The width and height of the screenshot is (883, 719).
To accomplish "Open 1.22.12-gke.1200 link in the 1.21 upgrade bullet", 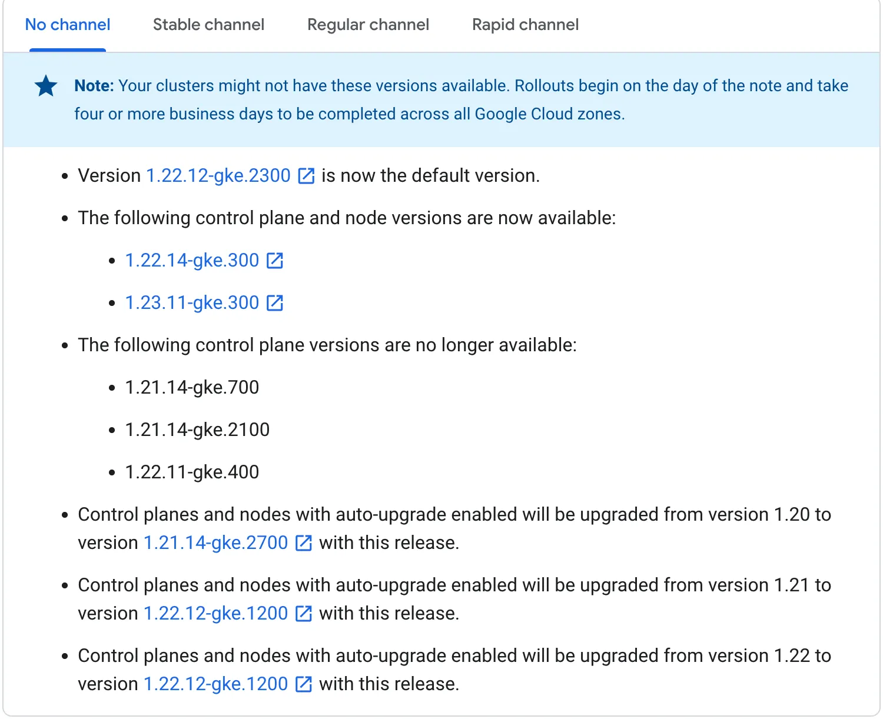I will [215, 614].
